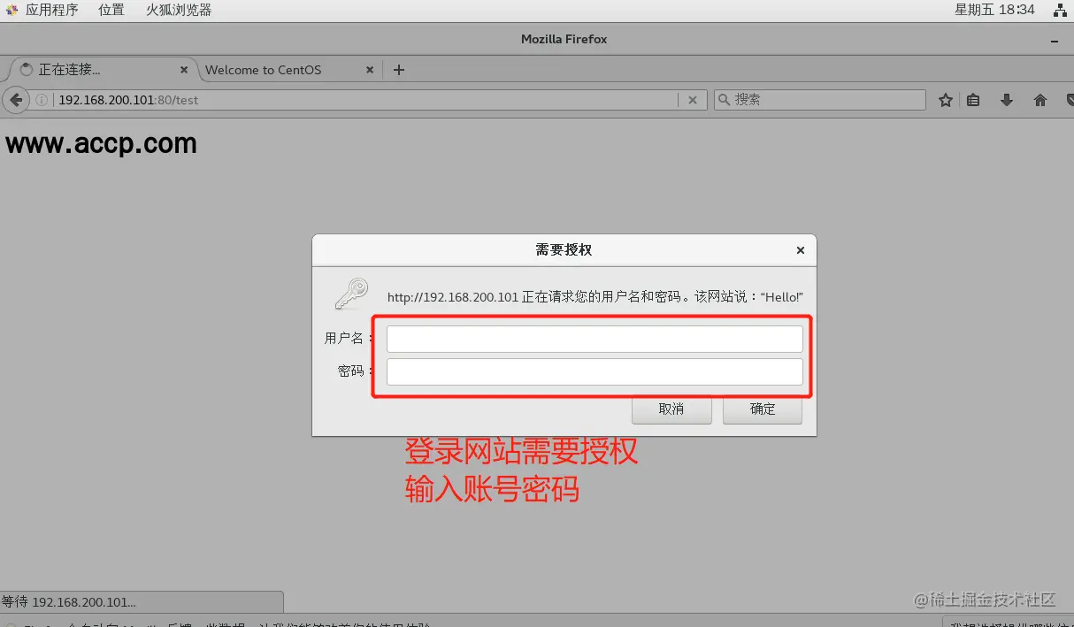Bookmark this page with star icon
The width and height of the screenshot is (1074, 627).
pyautogui.click(x=946, y=100)
